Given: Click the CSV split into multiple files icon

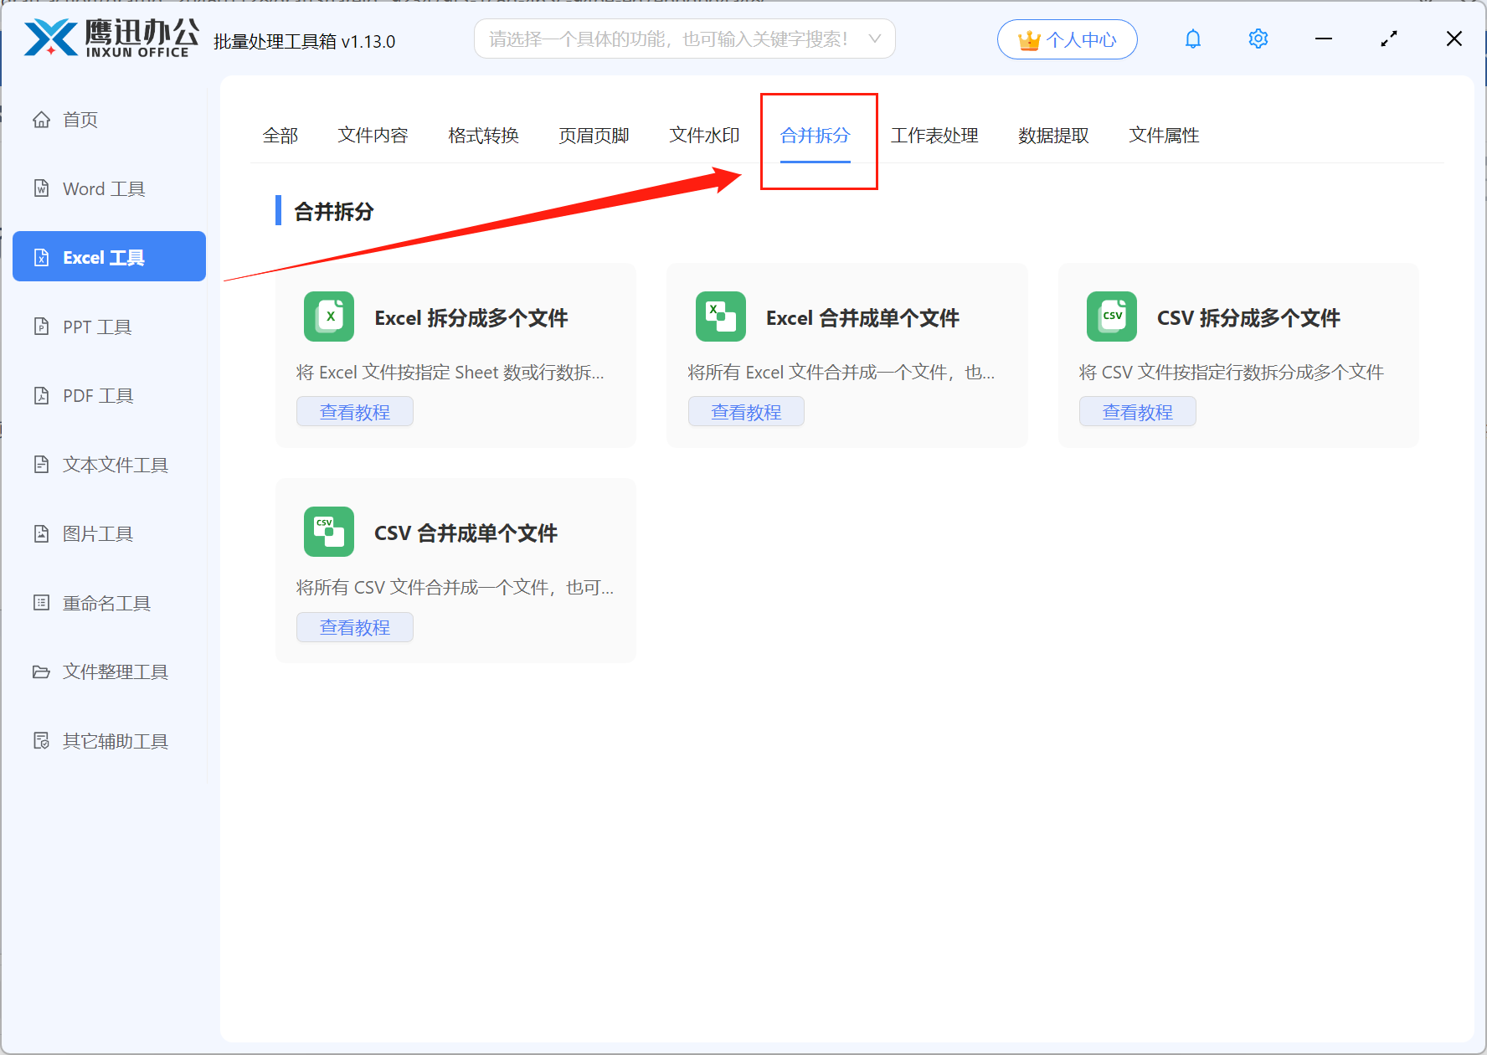Looking at the screenshot, I should click(x=1111, y=316).
